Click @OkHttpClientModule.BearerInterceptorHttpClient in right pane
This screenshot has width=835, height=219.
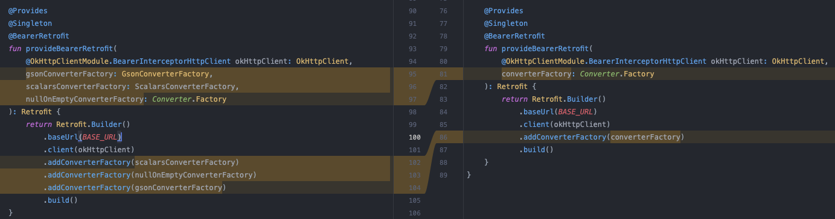tap(604, 61)
